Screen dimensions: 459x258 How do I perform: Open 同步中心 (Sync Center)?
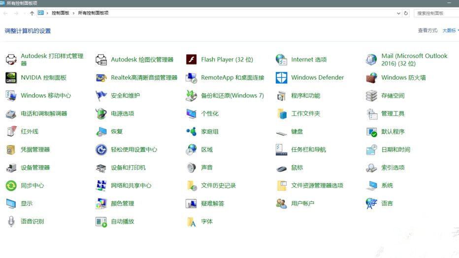pyautogui.click(x=32, y=186)
